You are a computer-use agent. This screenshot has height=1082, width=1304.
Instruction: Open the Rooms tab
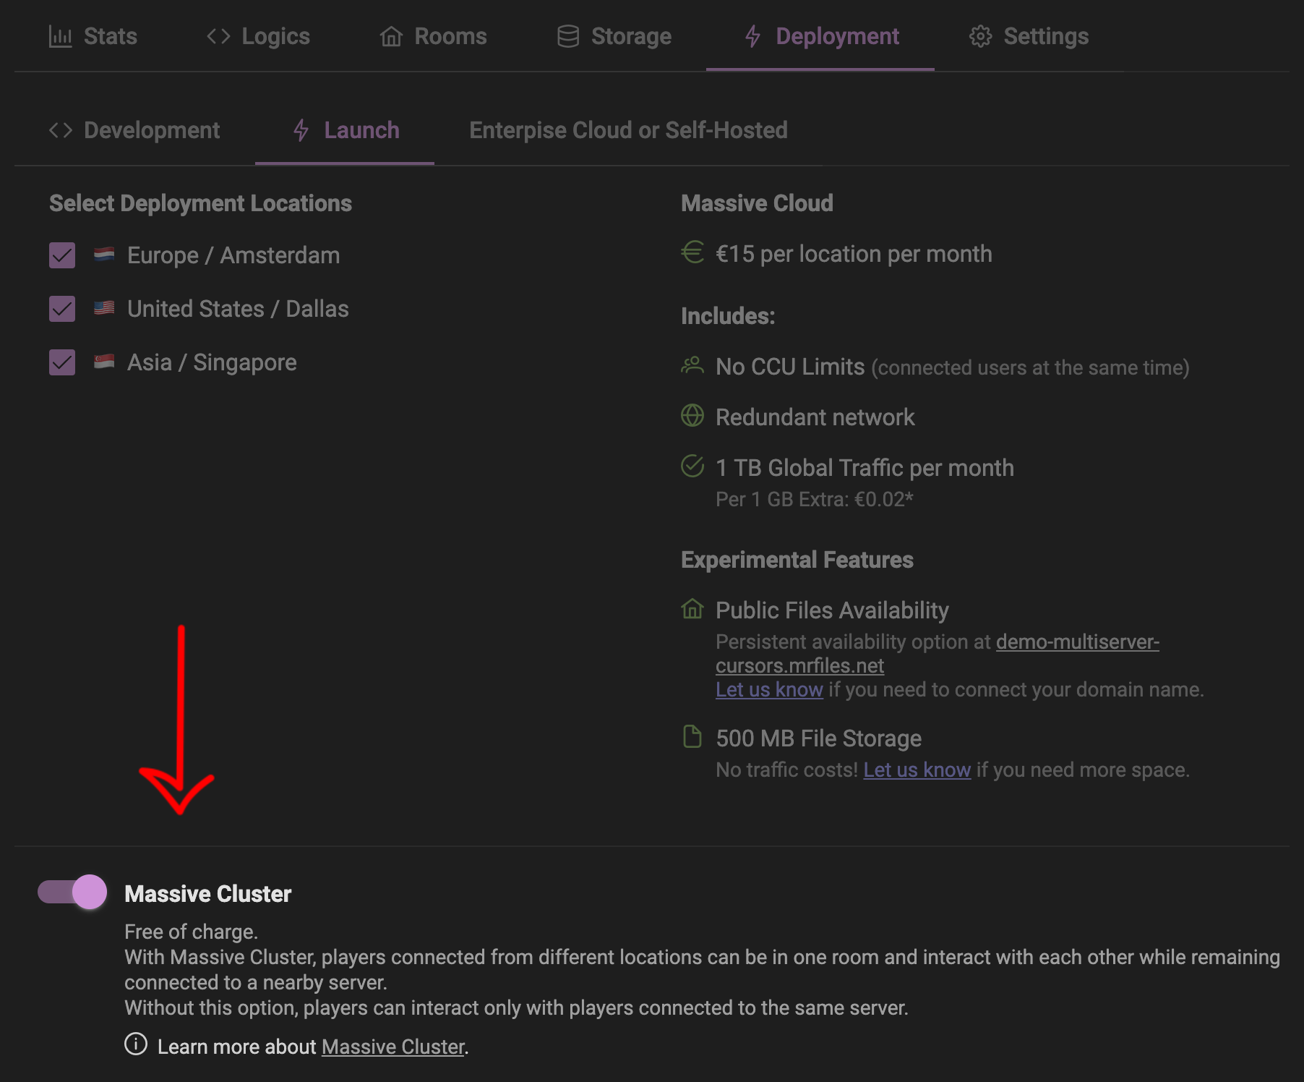pos(433,36)
